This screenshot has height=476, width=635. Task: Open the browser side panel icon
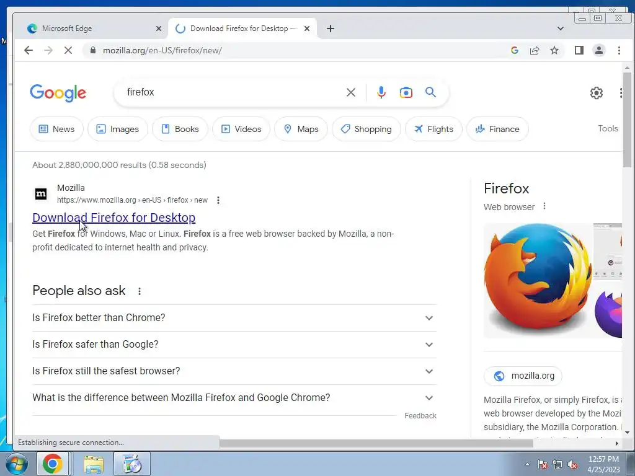point(579,50)
